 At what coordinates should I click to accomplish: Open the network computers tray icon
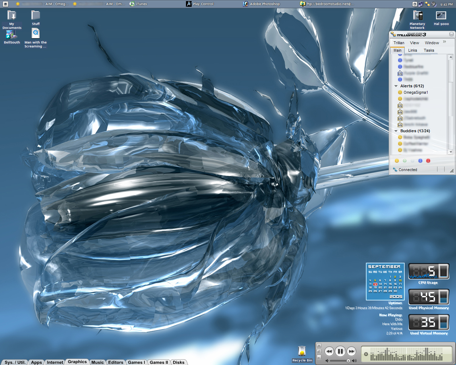pos(421,4)
